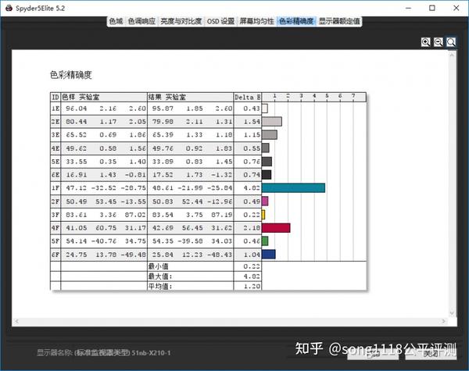Switch to the 色调响应 tab
469x371 pixels.
point(141,21)
